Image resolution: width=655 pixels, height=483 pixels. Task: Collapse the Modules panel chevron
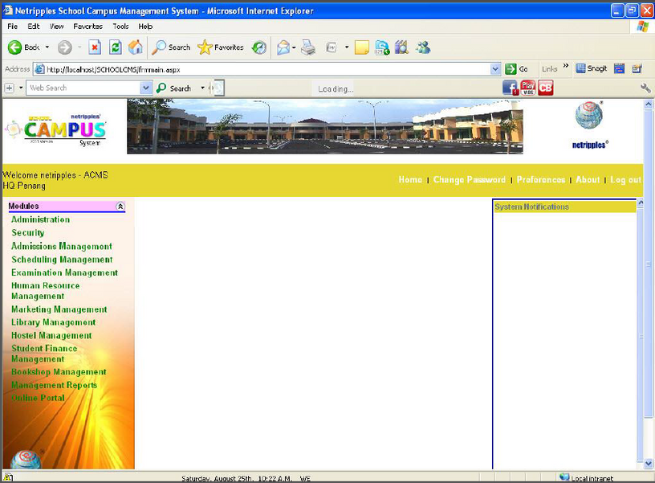point(120,207)
